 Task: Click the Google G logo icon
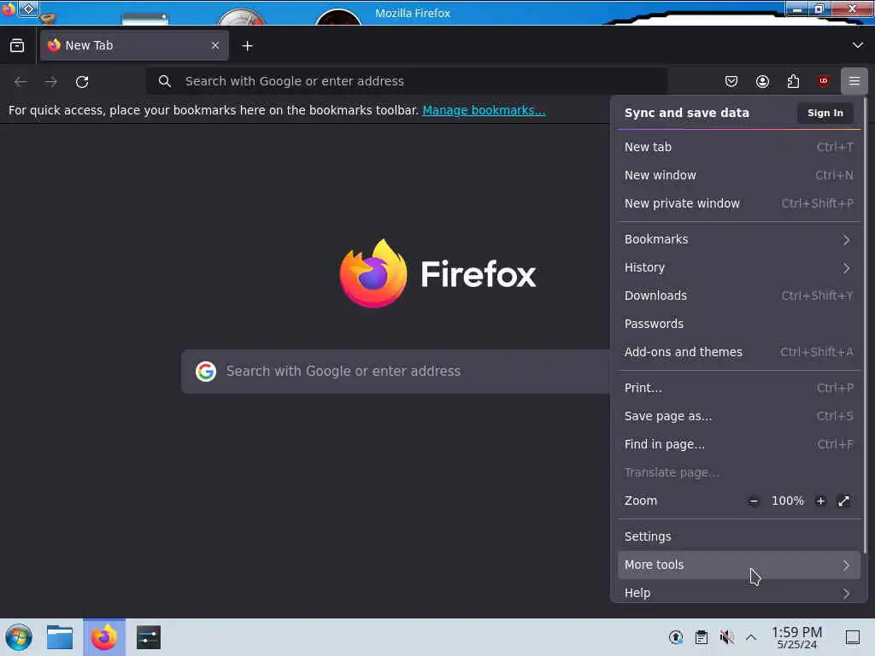coord(205,372)
